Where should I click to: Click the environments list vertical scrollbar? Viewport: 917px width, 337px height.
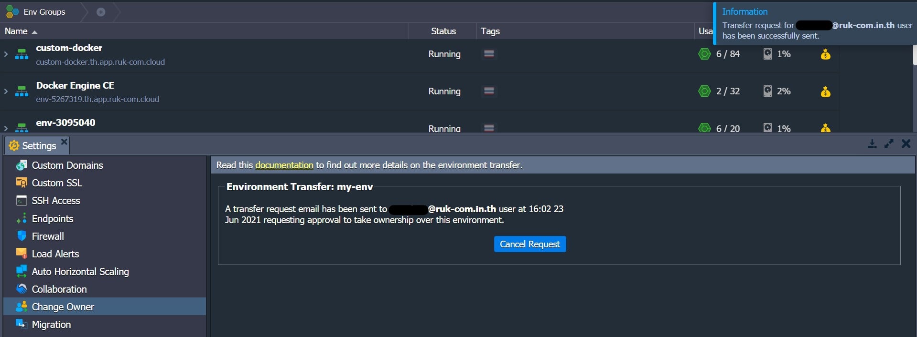click(x=915, y=55)
